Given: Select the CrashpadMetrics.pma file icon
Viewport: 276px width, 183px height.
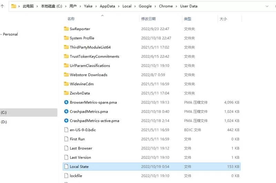Looking at the screenshot, I should coord(66,111).
